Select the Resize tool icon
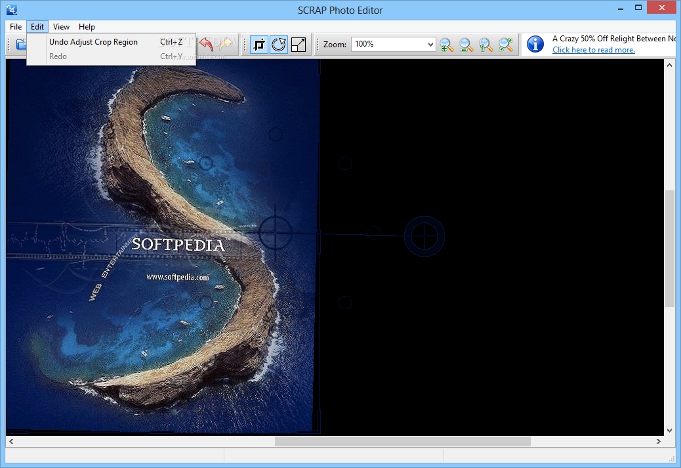The height and width of the screenshot is (468, 681). 299,45
